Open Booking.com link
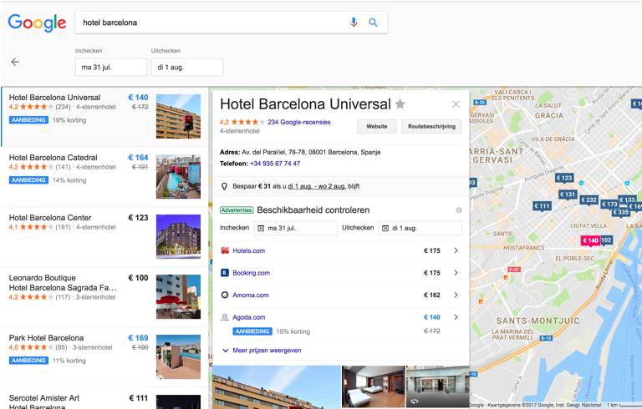This screenshot has width=642, height=409. (251, 273)
